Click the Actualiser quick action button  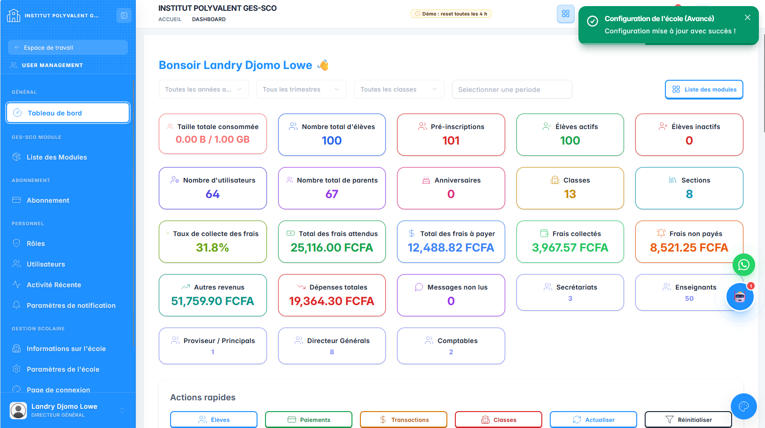(593, 420)
